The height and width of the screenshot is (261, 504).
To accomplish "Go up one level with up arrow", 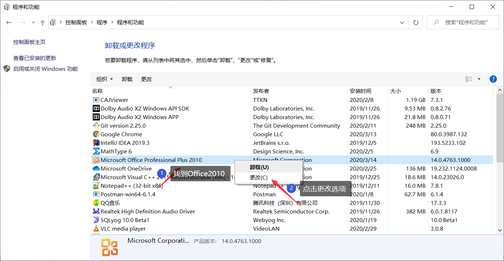I will click(43, 23).
